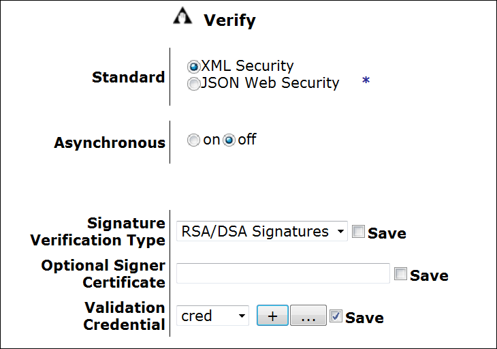Check Save next to Optional Signer Certificate

pos(400,274)
